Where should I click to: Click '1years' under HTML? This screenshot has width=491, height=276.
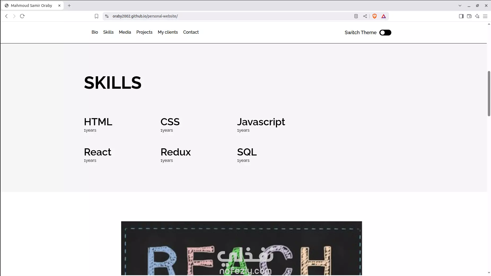click(x=90, y=130)
